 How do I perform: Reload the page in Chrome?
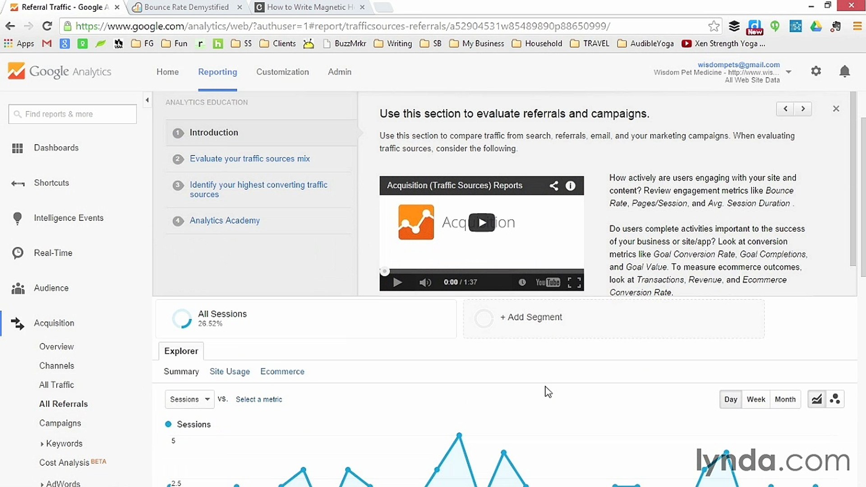47,26
